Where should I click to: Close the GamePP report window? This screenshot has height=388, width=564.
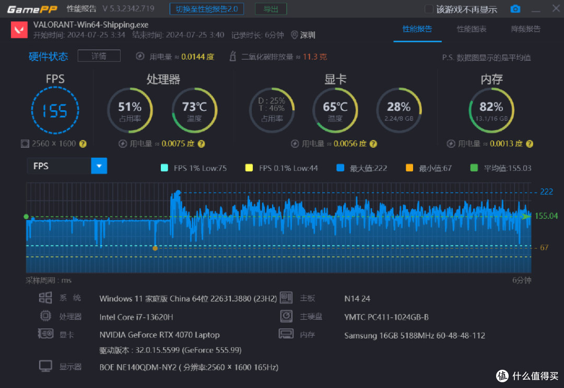[556, 8]
